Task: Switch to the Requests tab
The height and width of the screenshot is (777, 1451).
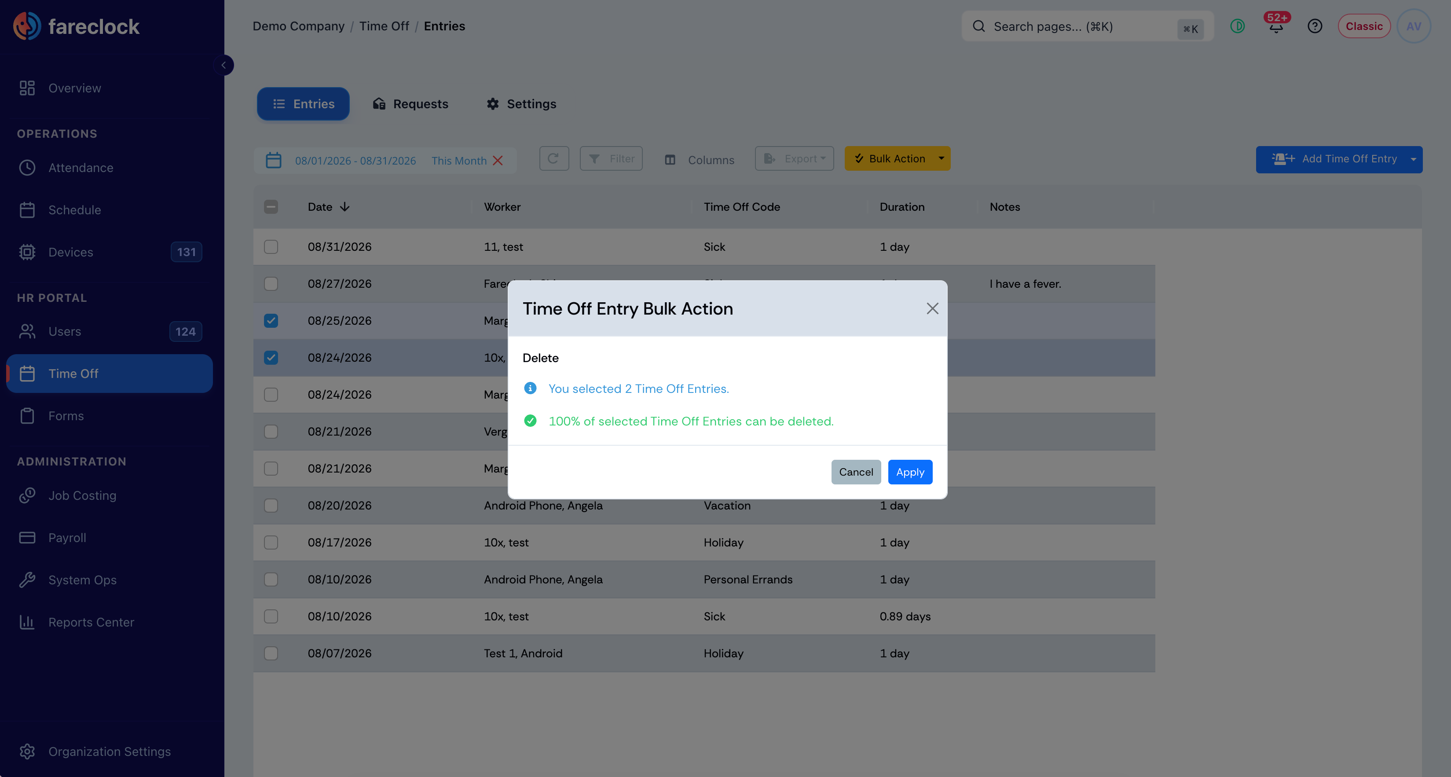Action: click(410, 104)
